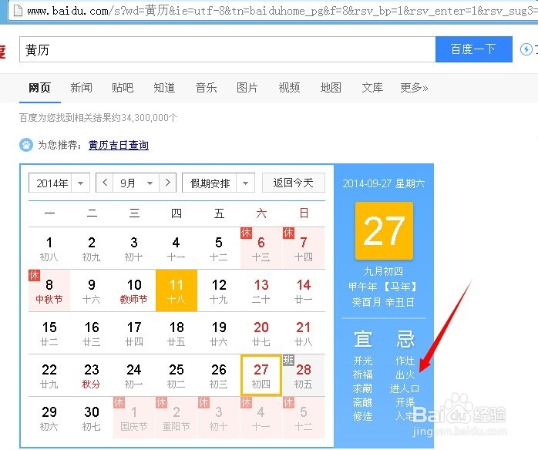Click the large yellow 27 day tile
The width and height of the screenshot is (538, 450).
click(x=384, y=231)
